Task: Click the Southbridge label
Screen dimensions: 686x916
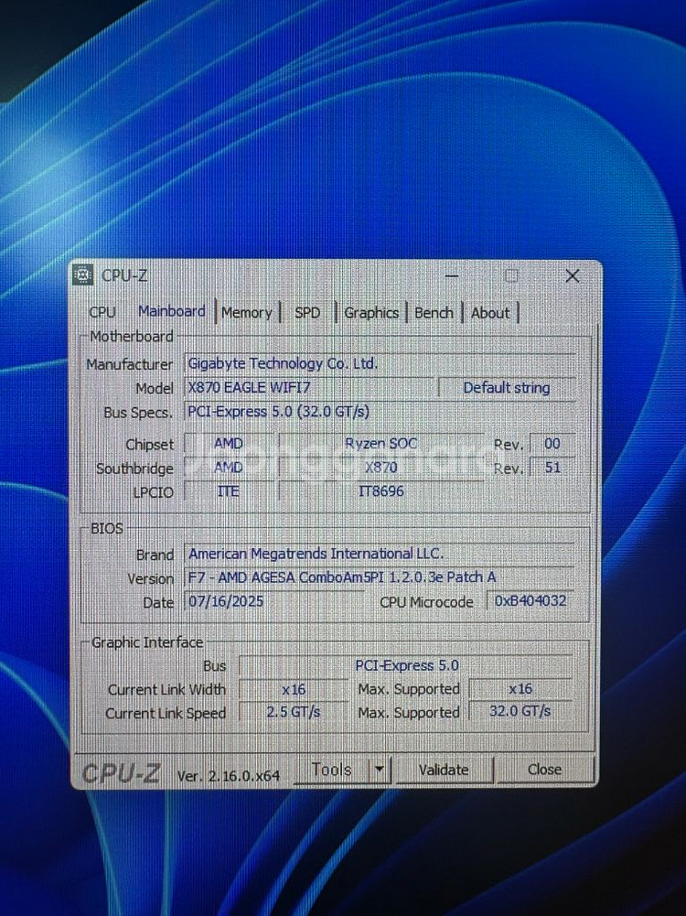Action: [134, 469]
